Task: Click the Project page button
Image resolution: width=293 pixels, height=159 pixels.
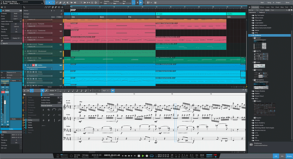Action: pyautogui.click(x=278, y=2)
